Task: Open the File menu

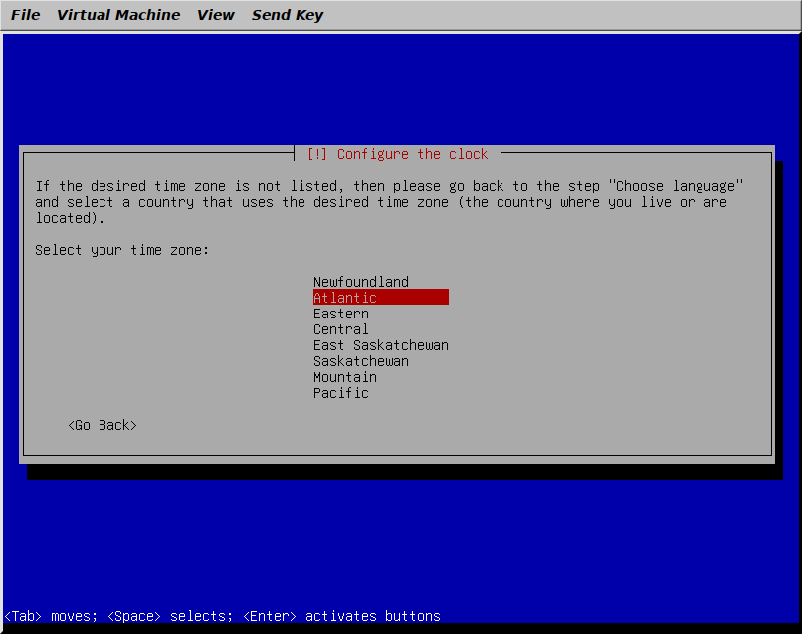Action: 25,15
